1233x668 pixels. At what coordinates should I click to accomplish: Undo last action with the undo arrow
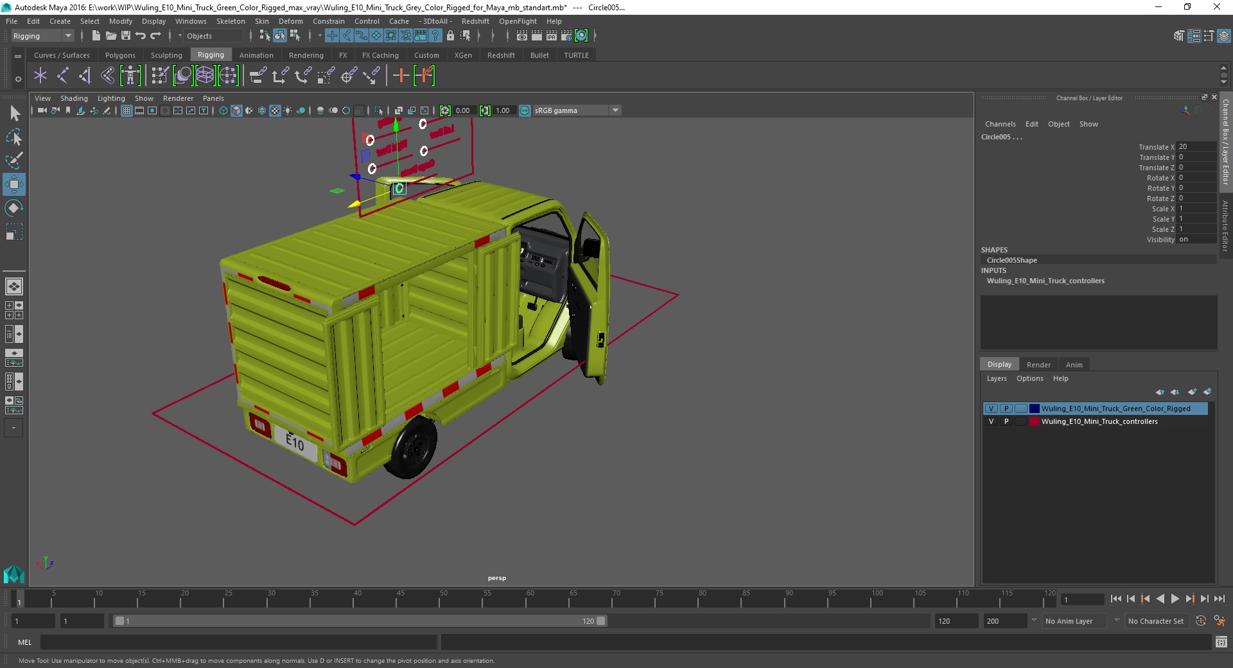tap(140, 36)
